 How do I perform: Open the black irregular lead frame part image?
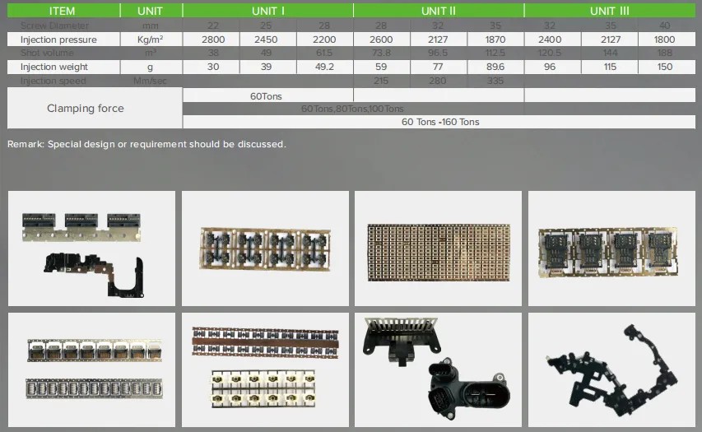611,369
